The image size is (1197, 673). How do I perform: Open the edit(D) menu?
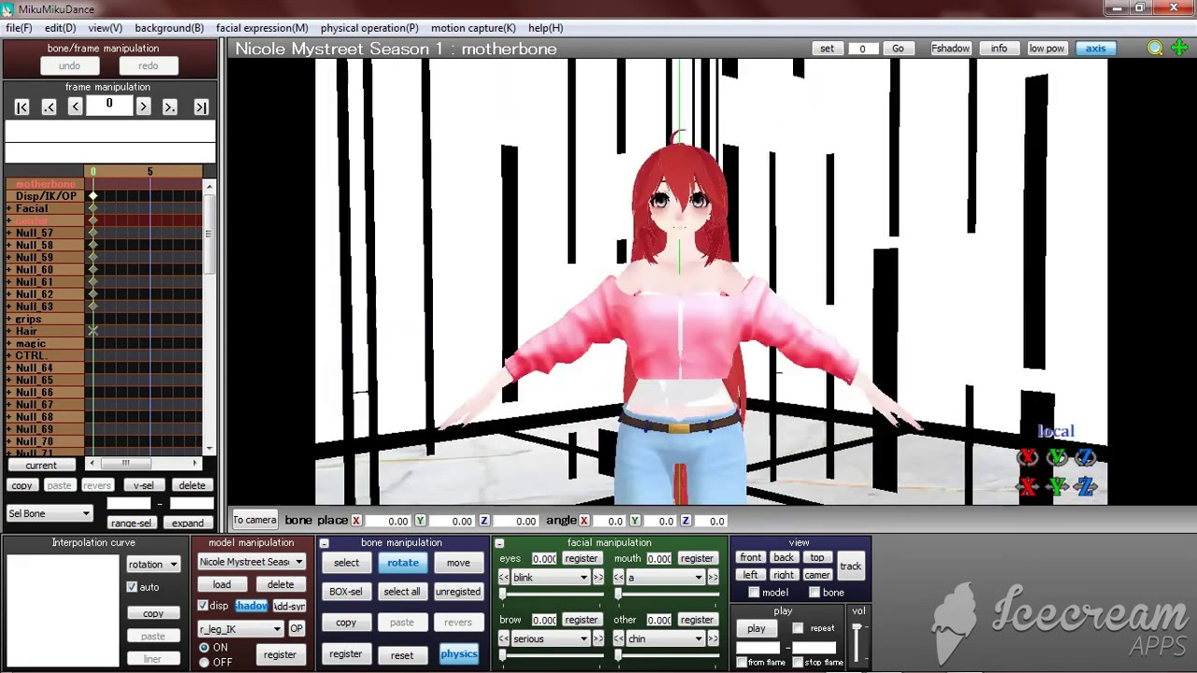tap(60, 28)
